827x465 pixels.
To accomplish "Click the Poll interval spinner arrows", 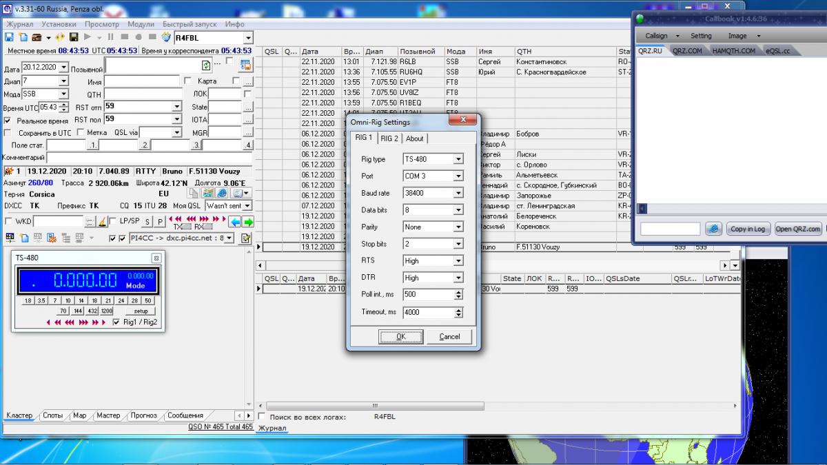I will (x=458, y=294).
